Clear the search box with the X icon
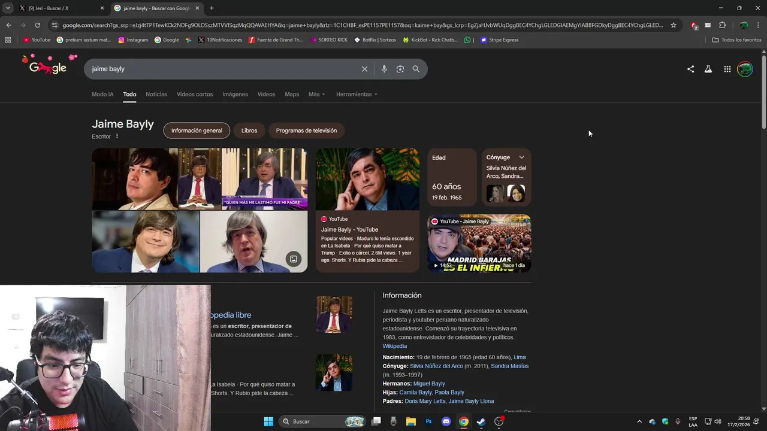This screenshot has width=767, height=431. click(x=364, y=69)
